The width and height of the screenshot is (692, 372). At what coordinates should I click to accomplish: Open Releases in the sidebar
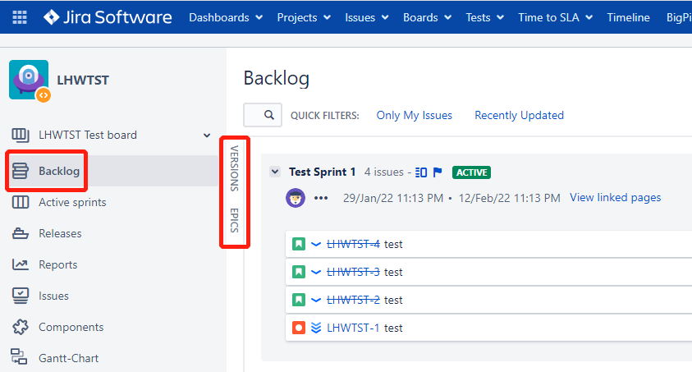click(x=60, y=233)
